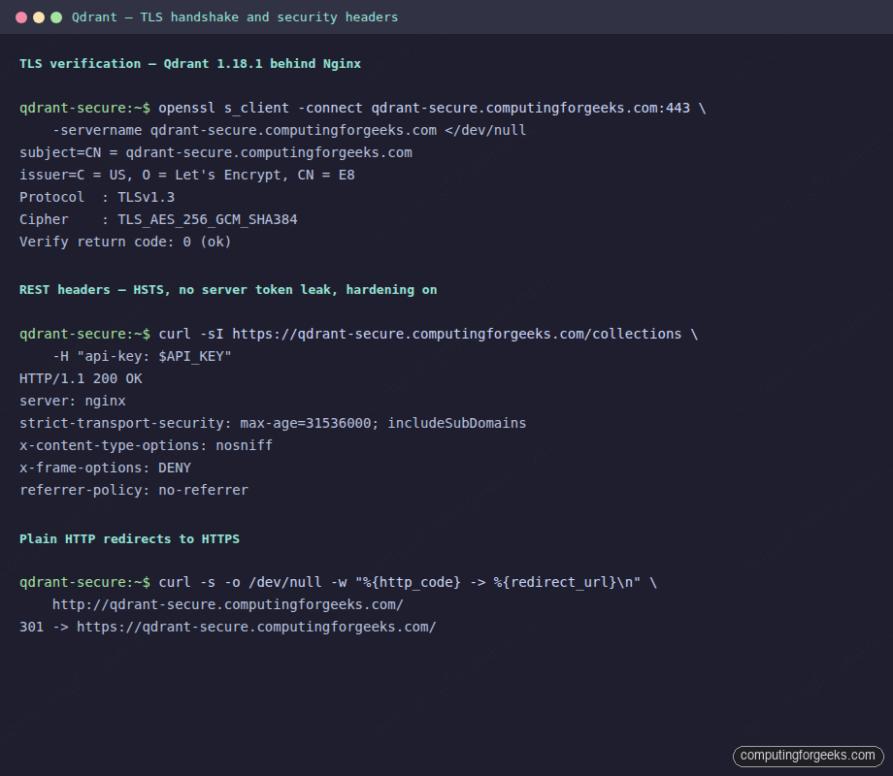
Task: Click the 'HTTP/1.1 200 OK' response line
Action: pyautogui.click(x=81, y=378)
